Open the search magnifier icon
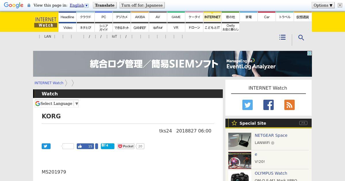The width and height of the screenshot is (345, 181). click(x=301, y=38)
